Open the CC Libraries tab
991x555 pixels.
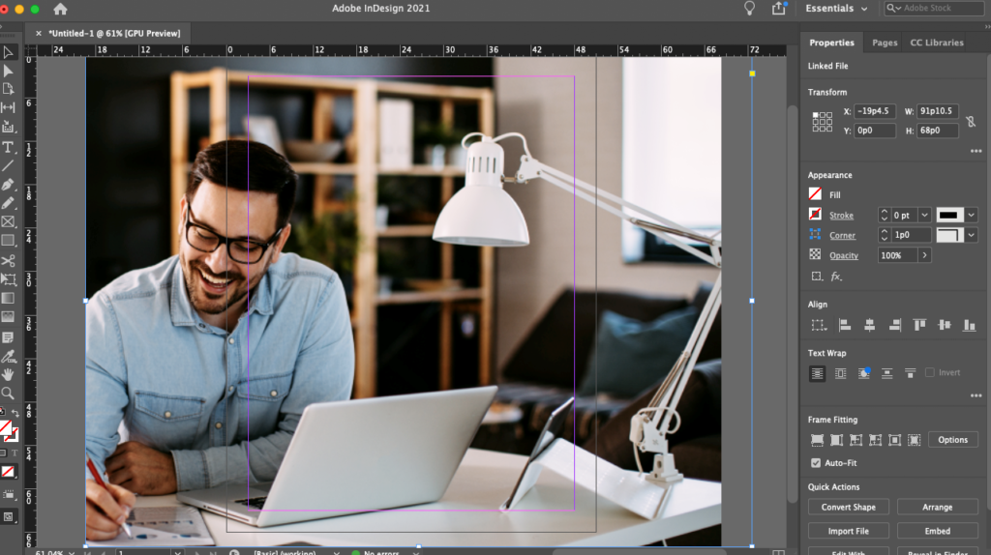click(937, 43)
